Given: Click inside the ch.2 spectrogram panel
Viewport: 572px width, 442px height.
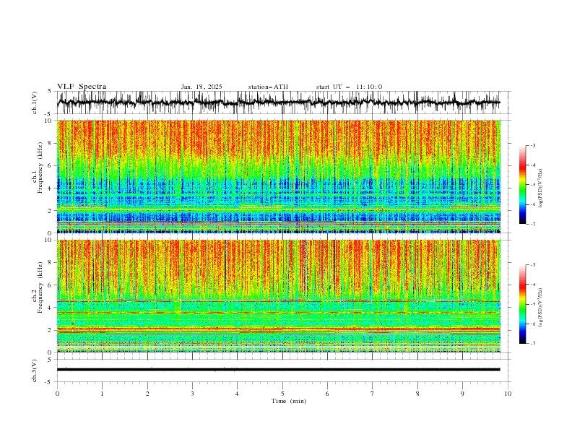Looking at the screenshot, I should (278, 296).
